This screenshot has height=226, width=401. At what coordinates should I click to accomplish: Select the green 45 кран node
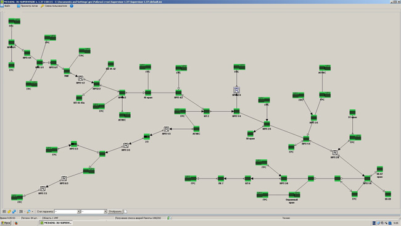click(x=148, y=93)
